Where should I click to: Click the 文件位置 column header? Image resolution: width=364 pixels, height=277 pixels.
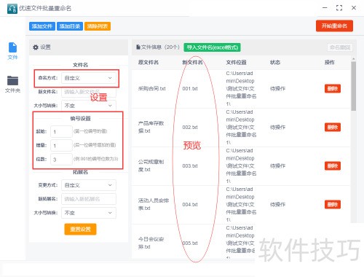coord(236,63)
